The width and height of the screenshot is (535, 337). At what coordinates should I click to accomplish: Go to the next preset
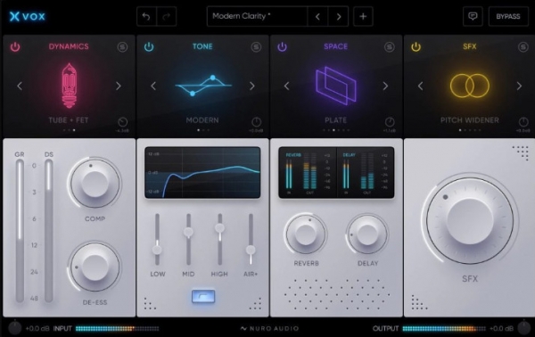pos(338,16)
